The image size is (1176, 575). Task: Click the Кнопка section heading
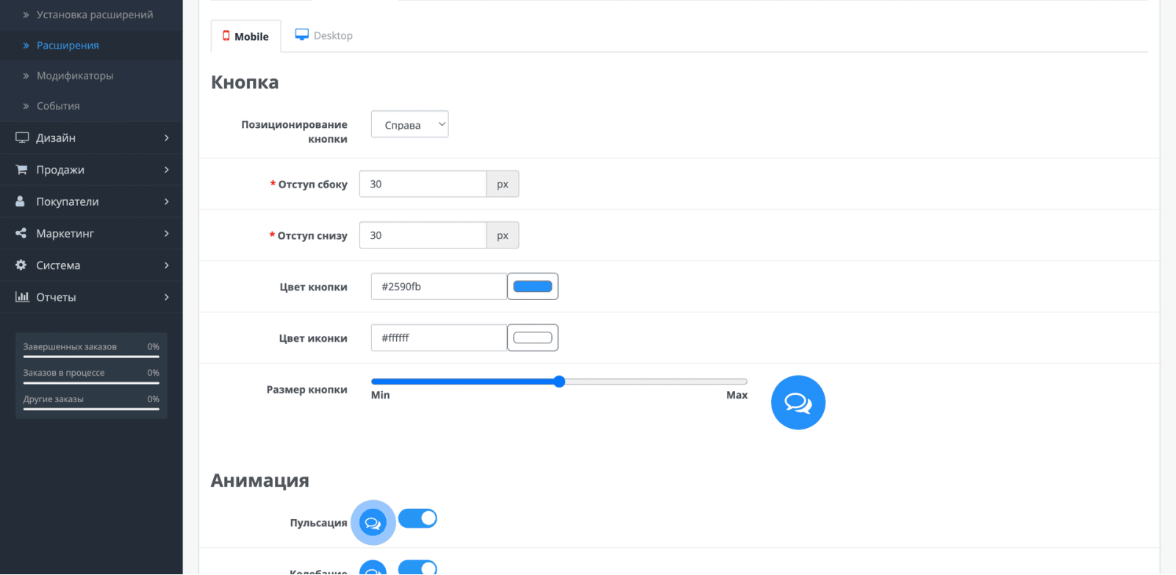(x=245, y=82)
